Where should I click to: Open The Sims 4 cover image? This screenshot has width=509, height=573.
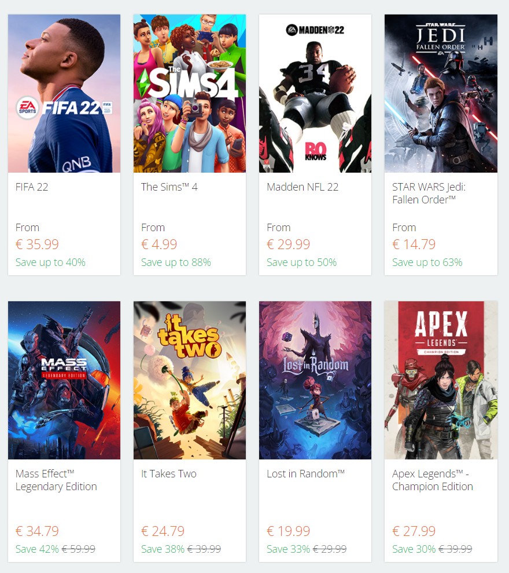click(x=190, y=93)
